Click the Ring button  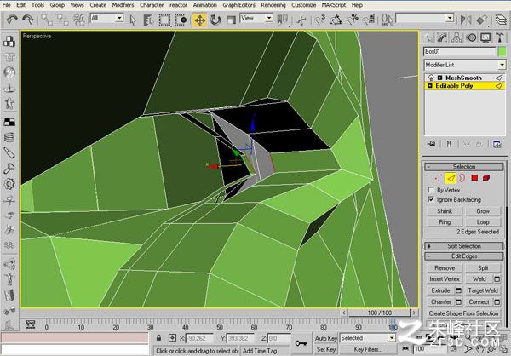445,222
